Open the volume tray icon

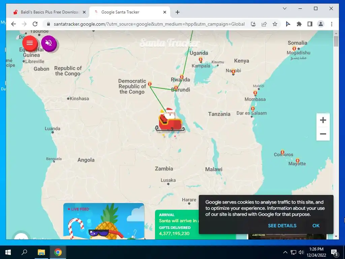pos(301,252)
